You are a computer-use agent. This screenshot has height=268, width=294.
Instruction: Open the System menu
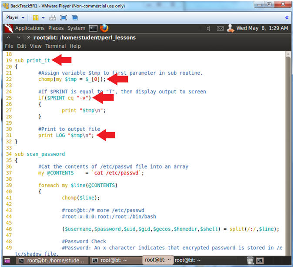point(76,28)
